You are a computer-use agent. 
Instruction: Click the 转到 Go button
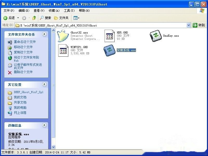199,25
